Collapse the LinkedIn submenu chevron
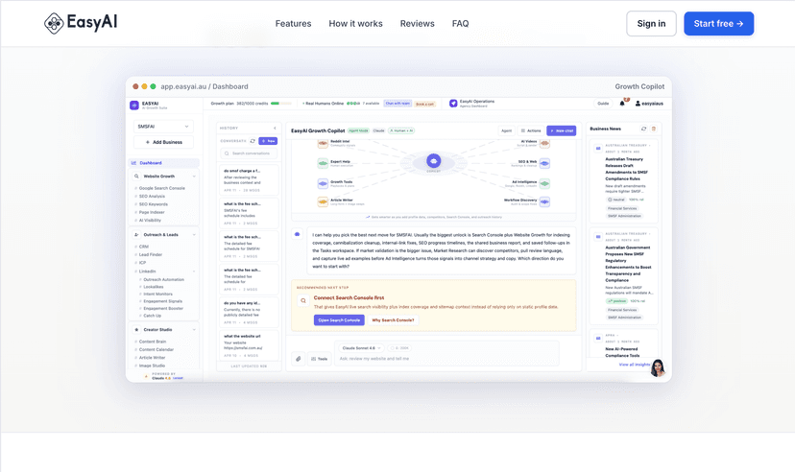This screenshot has width=795, height=472. [194, 271]
